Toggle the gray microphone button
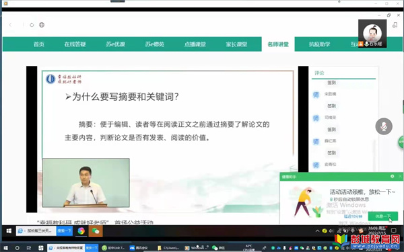This screenshot has height=252, width=404. (384, 126)
